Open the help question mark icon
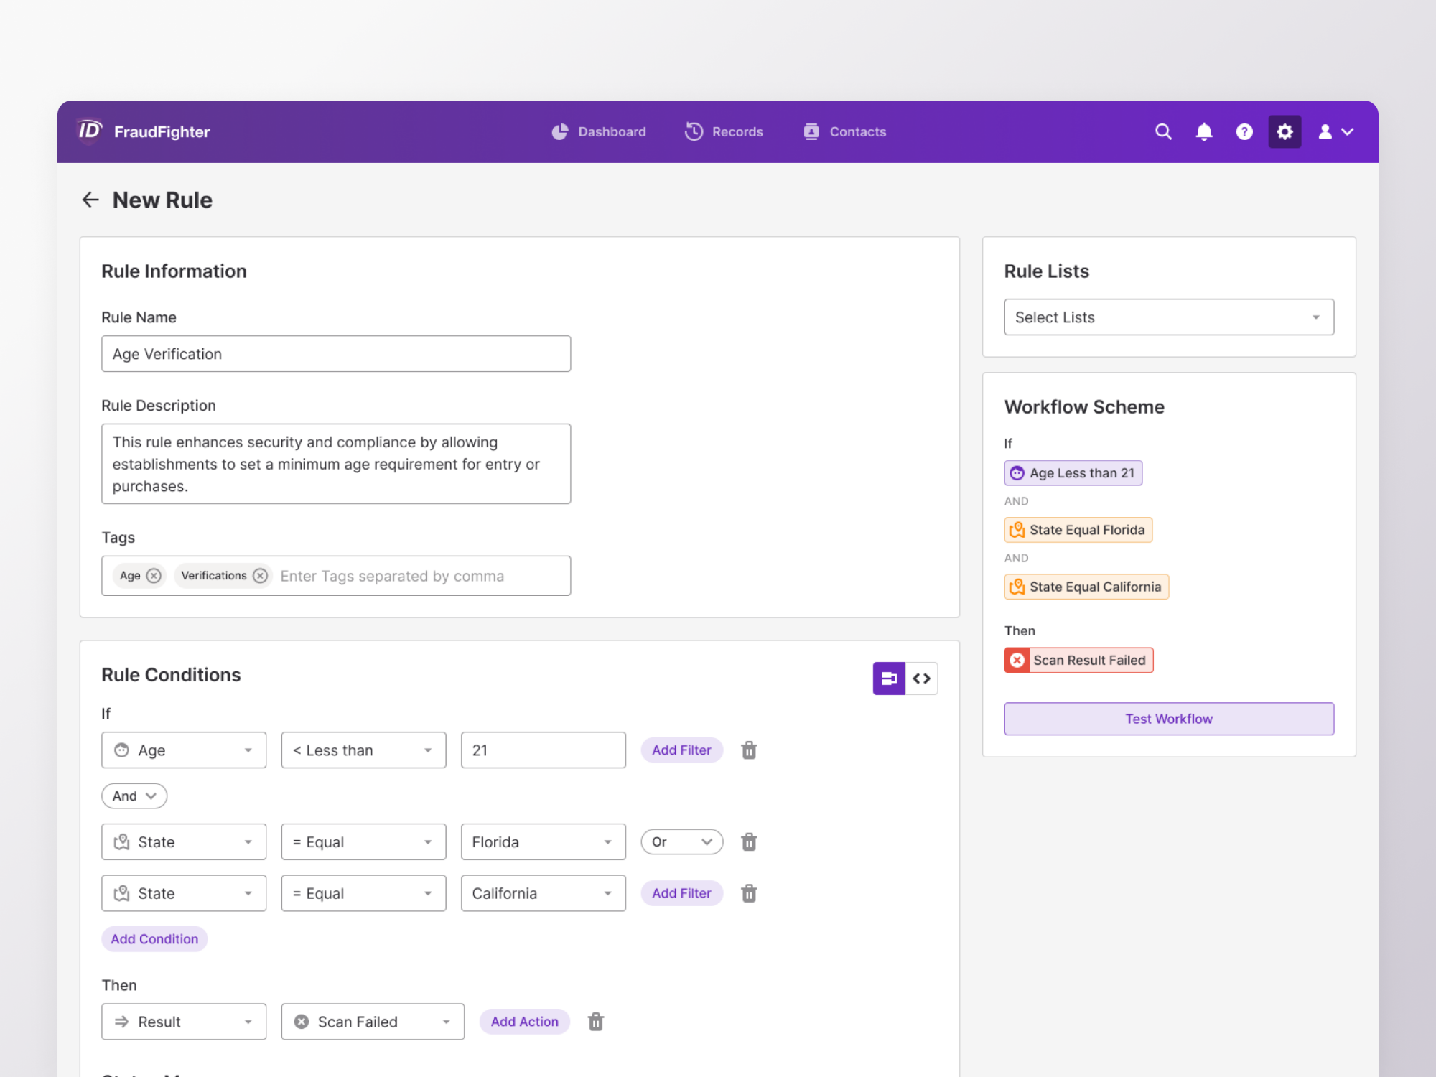The height and width of the screenshot is (1077, 1436). (x=1244, y=132)
